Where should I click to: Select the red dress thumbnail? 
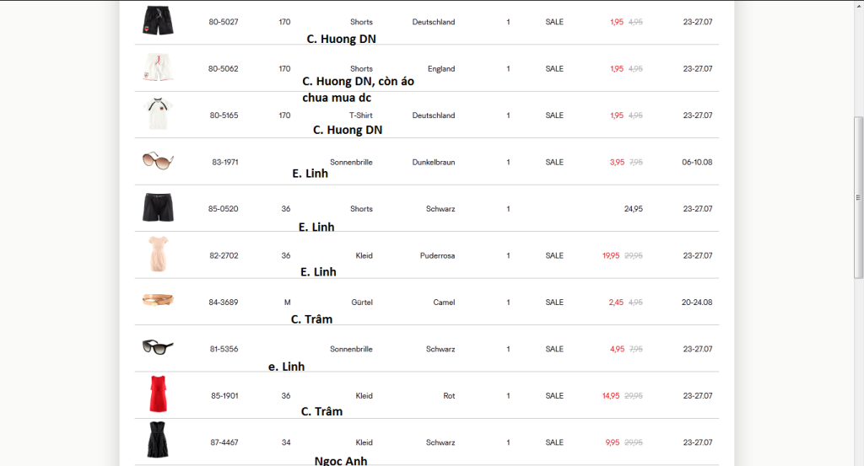pos(158,394)
